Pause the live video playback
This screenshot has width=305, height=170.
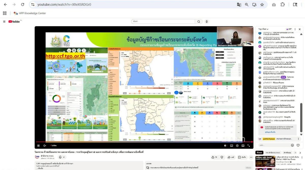pyautogui.click(x=39, y=146)
